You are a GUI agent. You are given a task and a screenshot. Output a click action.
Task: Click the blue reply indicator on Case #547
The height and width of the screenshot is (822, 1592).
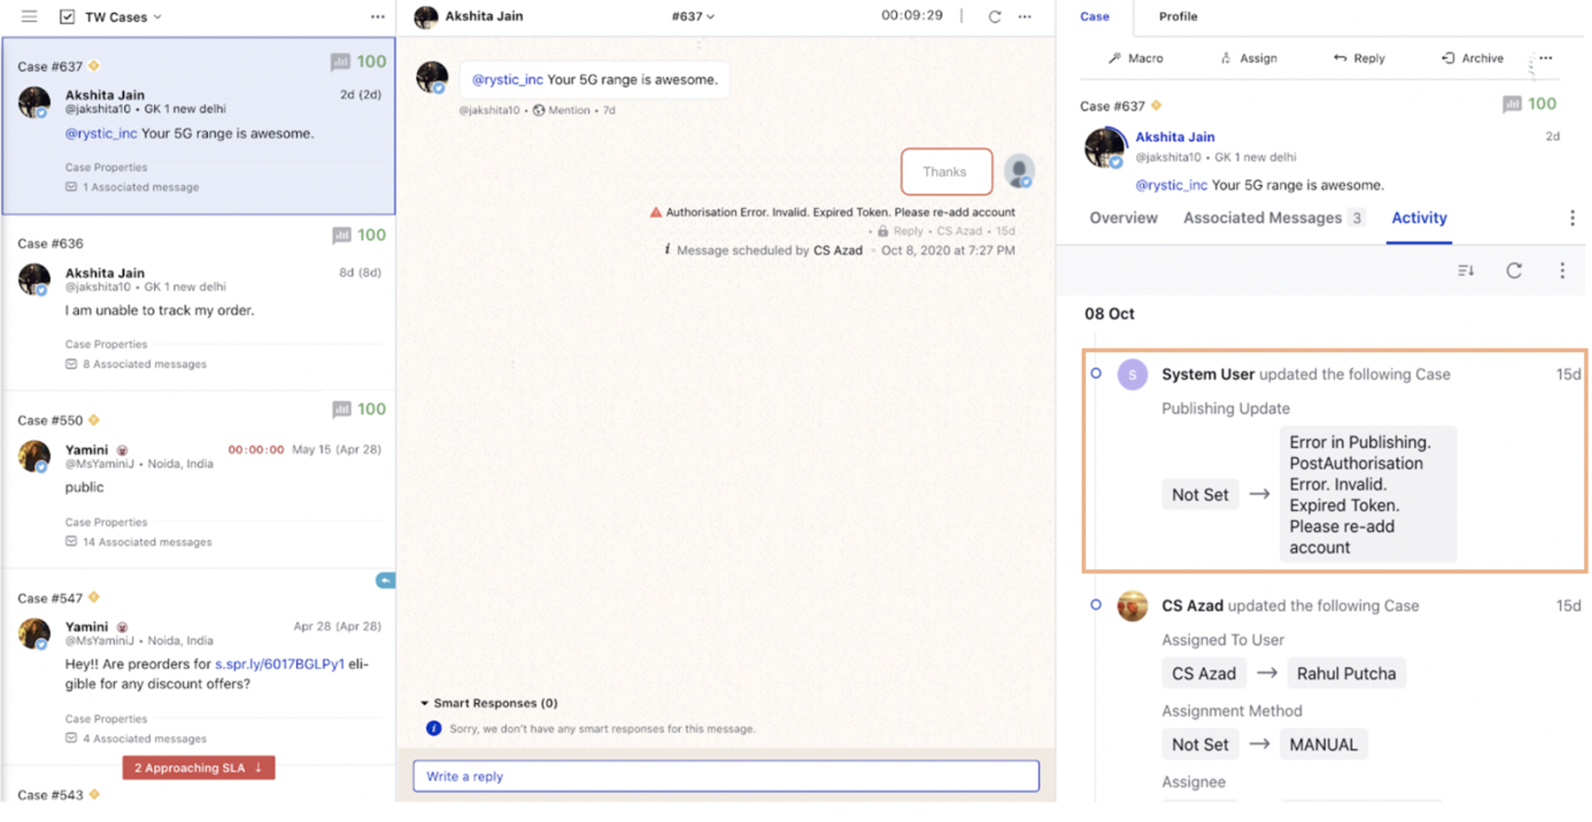(x=385, y=581)
